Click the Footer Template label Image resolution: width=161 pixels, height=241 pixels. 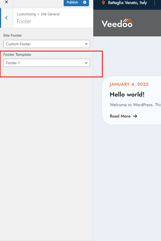click(x=17, y=54)
